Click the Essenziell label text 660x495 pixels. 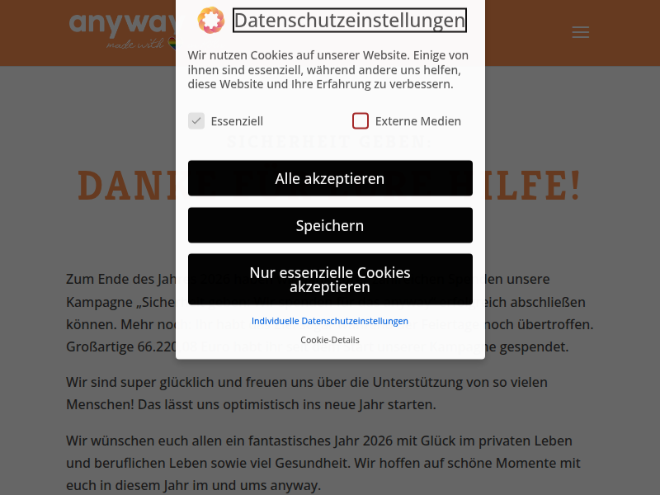click(x=237, y=121)
